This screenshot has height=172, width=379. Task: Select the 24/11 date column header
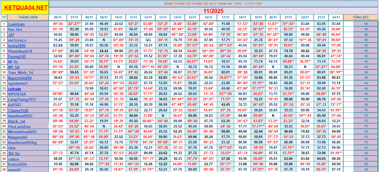pos(336,17)
